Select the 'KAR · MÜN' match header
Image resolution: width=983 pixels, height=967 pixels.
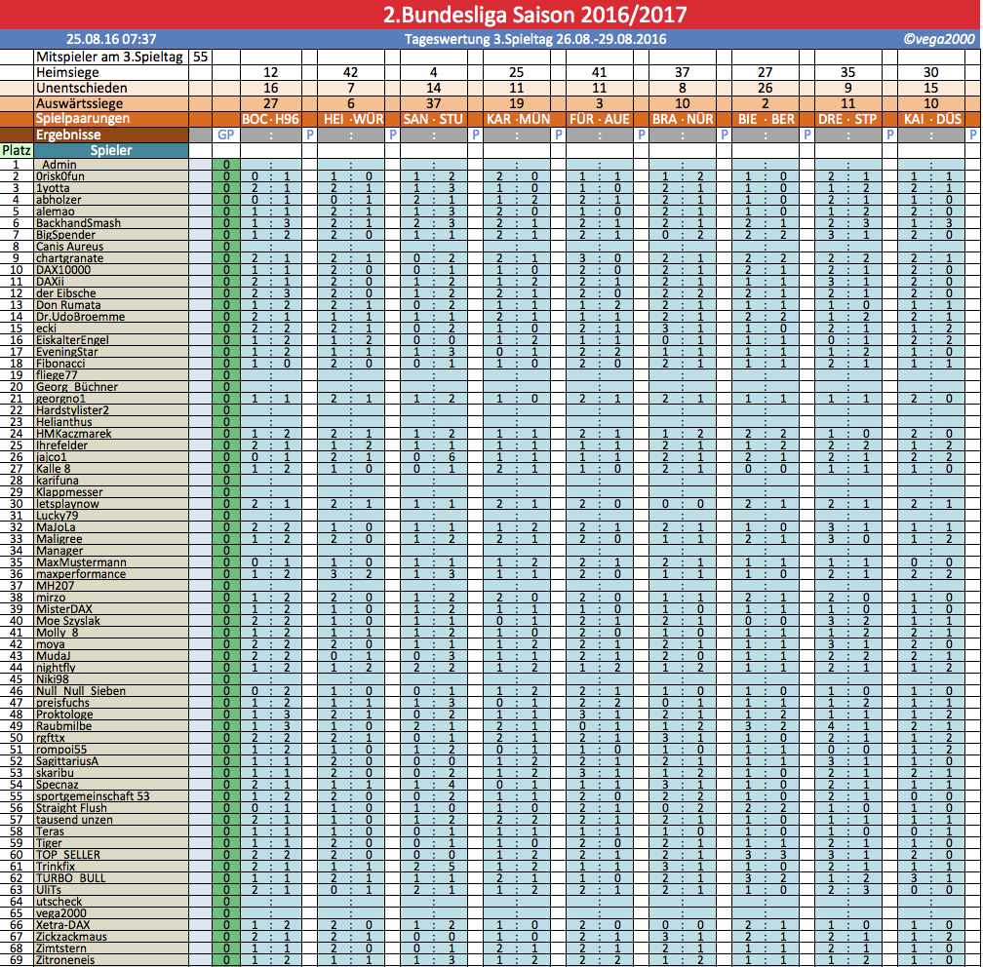click(518, 119)
